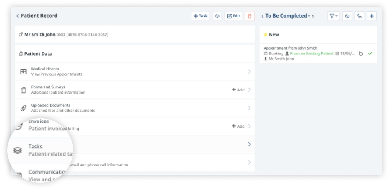Open Medical History row
389x190 pixels.
pyautogui.click(x=135, y=72)
